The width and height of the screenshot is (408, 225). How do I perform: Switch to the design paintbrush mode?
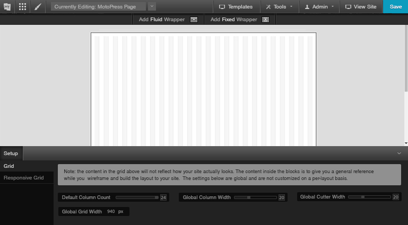[38, 7]
